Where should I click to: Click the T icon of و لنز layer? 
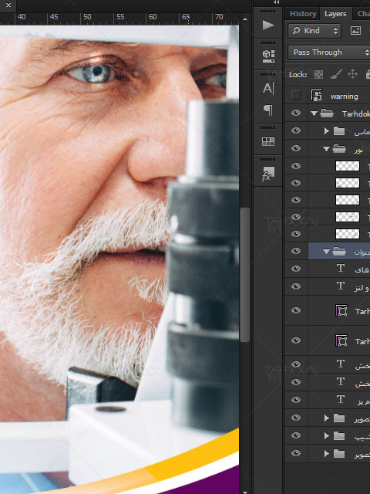[341, 286]
